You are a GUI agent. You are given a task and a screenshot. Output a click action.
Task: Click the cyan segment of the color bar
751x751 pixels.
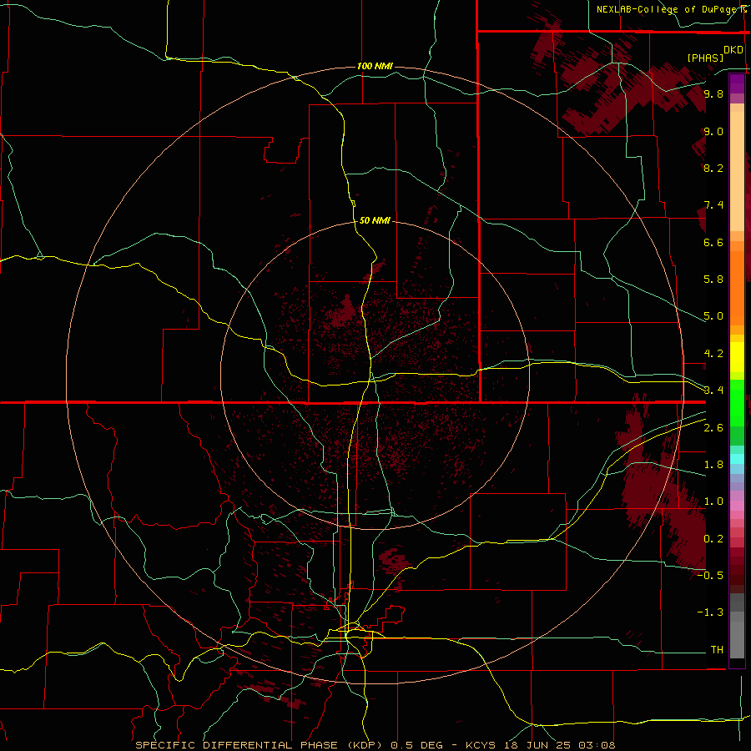click(737, 459)
